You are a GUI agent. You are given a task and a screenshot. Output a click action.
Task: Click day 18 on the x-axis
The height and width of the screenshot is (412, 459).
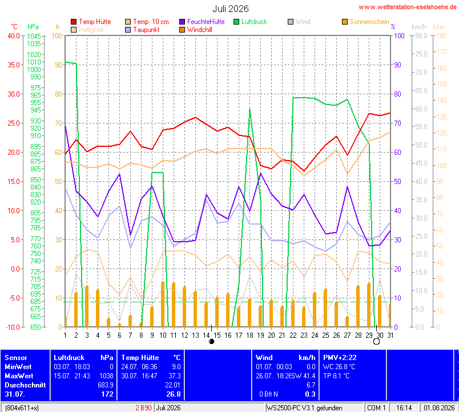coord(249,335)
